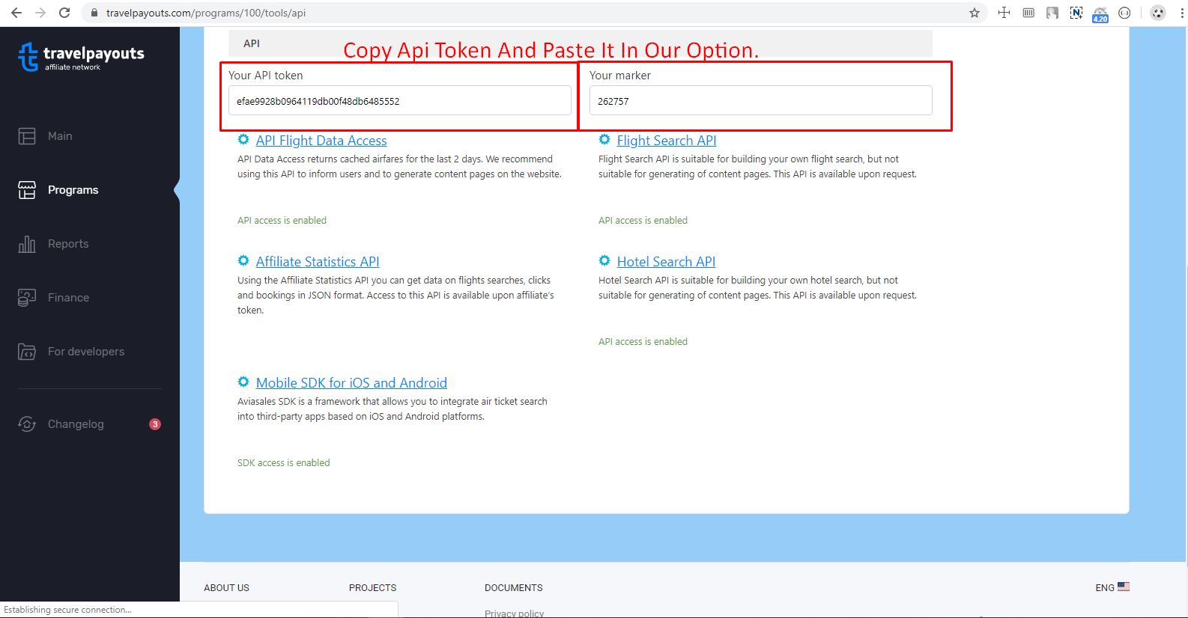Click the browser address bar URL
The width and height of the screenshot is (1188, 618).
coord(206,13)
